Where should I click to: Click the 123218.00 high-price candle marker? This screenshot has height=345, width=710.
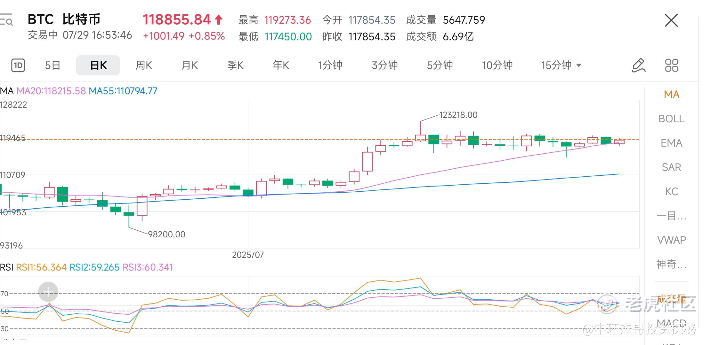(458, 115)
